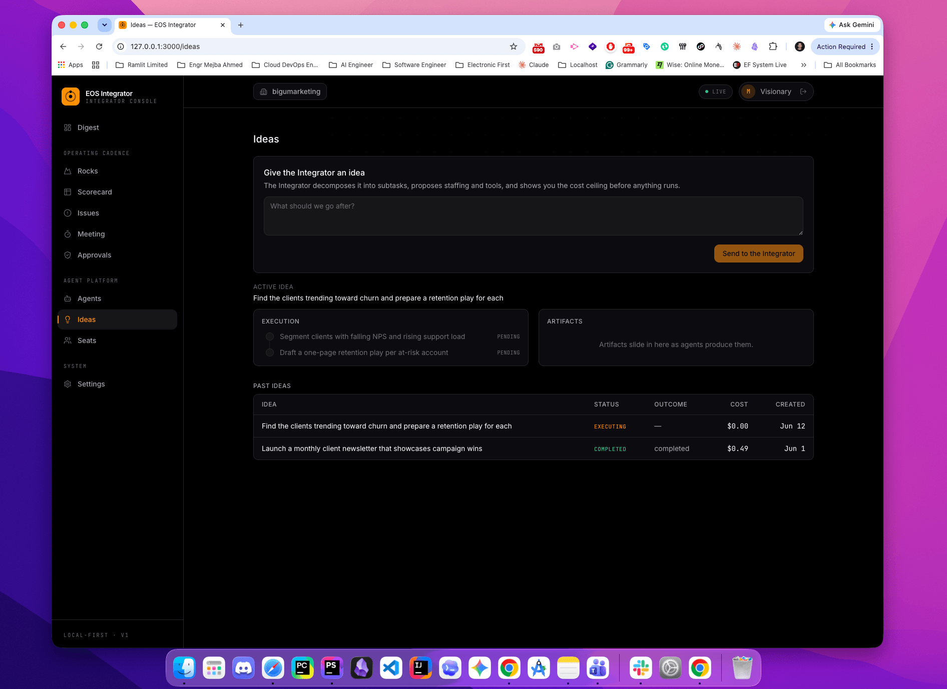Click Send to the Integrator button
The image size is (947, 689).
758,253
